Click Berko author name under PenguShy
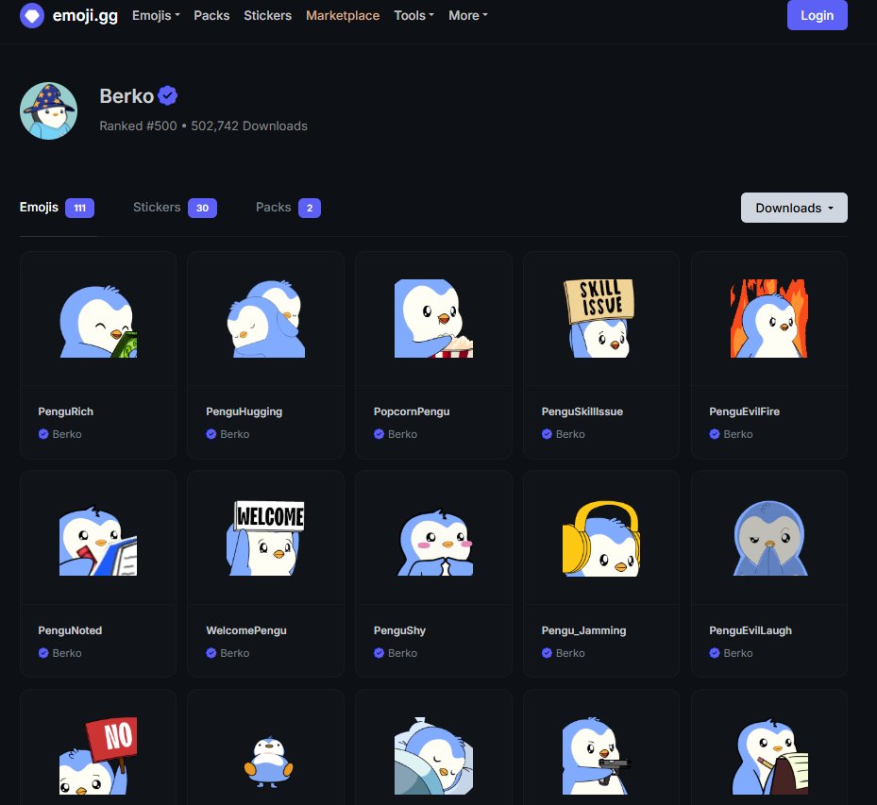The width and height of the screenshot is (877, 805). (402, 653)
